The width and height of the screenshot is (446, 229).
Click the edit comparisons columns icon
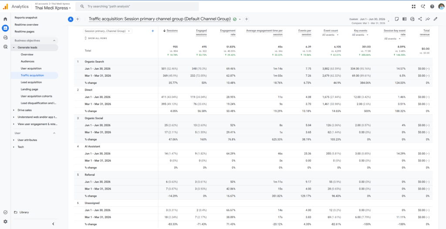pos(405,19)
